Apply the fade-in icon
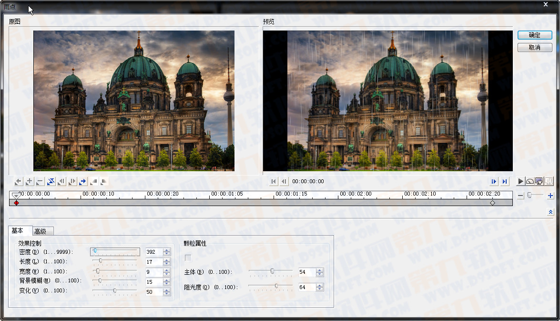Screen dimensions: 560x321 93,182
